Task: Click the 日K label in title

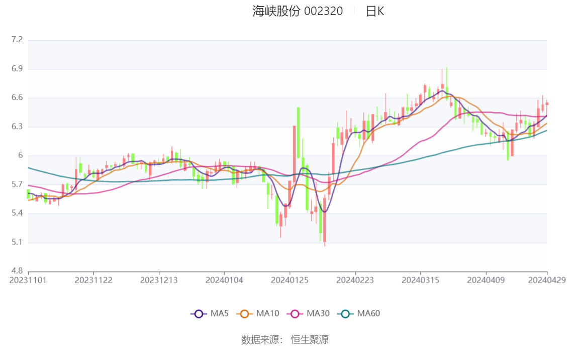Action: pyautogui.click(x=375, y=11)
